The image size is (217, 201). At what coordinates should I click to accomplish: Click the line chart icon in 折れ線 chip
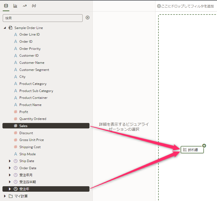[185, 150]
